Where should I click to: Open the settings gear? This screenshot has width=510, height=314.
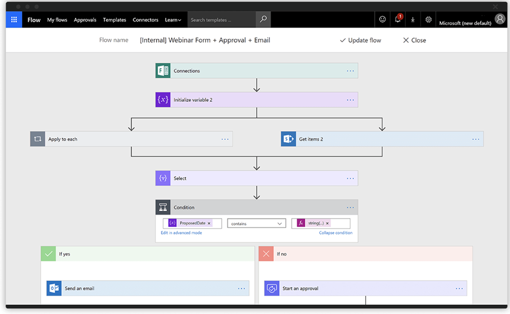(428, 20)
